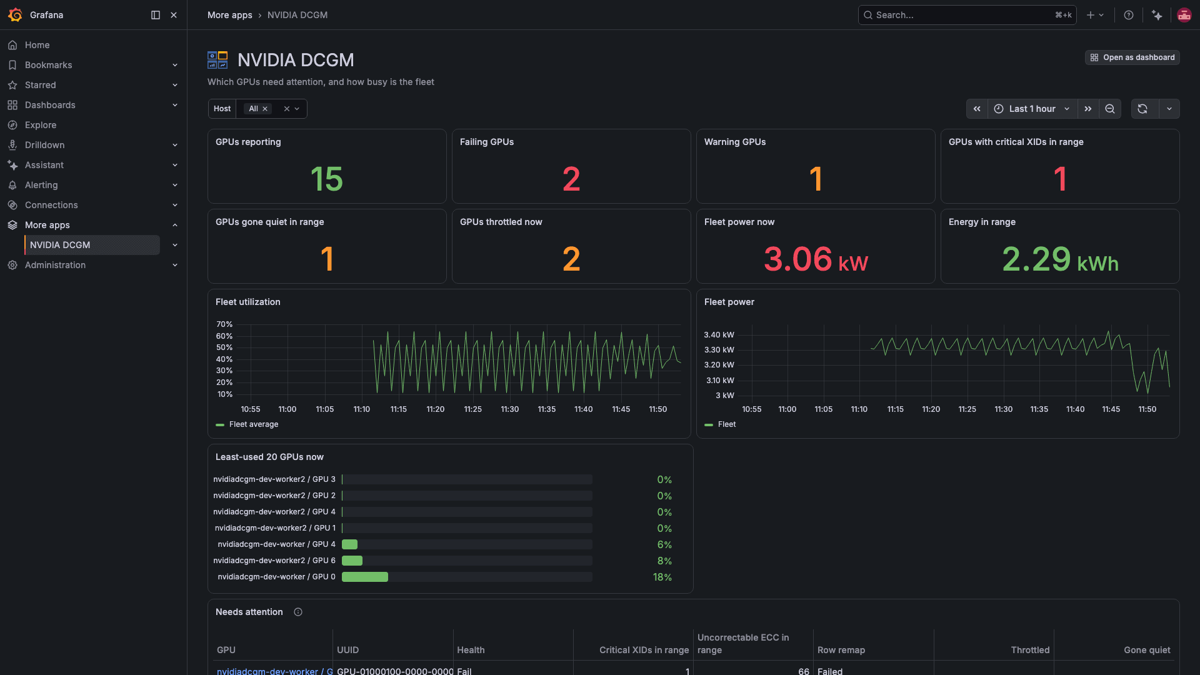Clear the Host variable selection
The image size is (1200, 675).
point(287,109)
